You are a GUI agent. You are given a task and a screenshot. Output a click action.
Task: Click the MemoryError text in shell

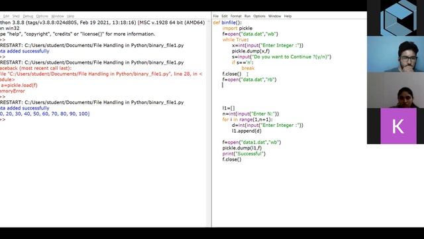point(13,91)
